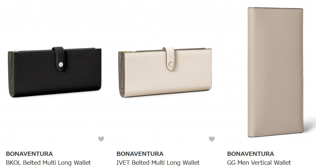Open the black BKOL wallet product image
This screenshot has height=168, width=316.
[55, 72]
